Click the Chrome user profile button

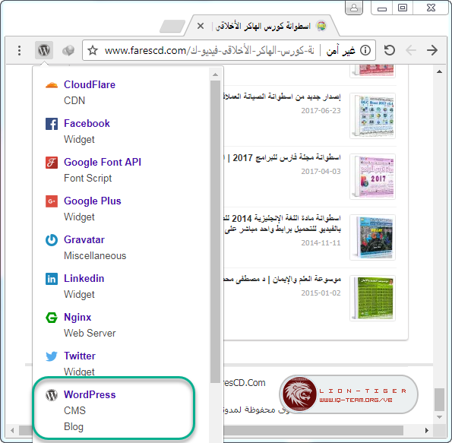tap(354, 8)
